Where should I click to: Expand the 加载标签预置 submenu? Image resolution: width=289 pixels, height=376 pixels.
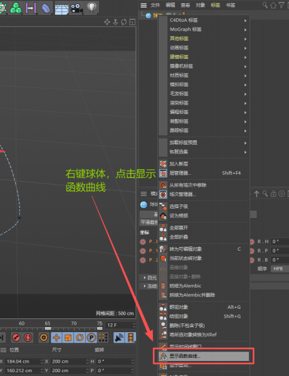click(204, 143)
